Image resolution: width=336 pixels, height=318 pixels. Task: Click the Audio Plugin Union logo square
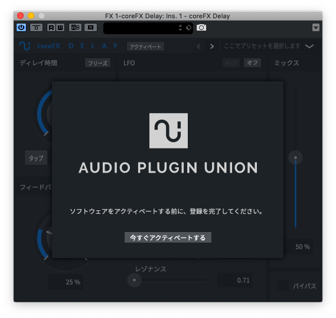point(168,131)
